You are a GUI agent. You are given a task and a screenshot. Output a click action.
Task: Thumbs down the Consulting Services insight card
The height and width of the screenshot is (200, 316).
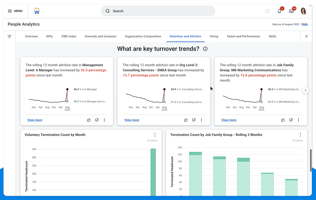194,120
